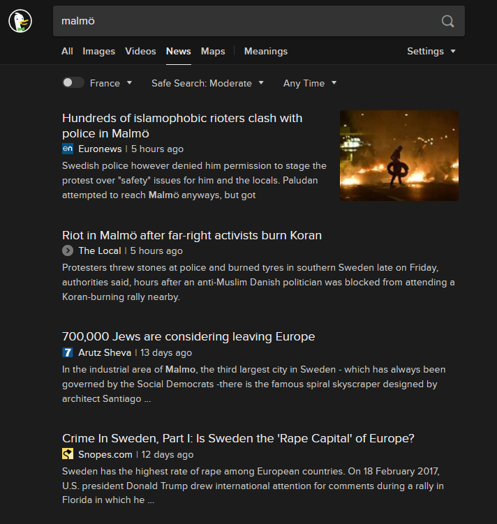This screenshot has height=524, width=497.
Task: Open the Settings dropdown menu
Action: 431,51
